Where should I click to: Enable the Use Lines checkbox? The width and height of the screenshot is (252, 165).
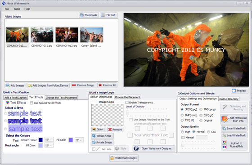click(x=94, y=149)
